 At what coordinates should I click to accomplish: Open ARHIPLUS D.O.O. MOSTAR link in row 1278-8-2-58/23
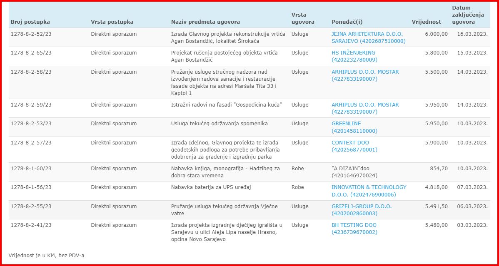pos(365,75)
